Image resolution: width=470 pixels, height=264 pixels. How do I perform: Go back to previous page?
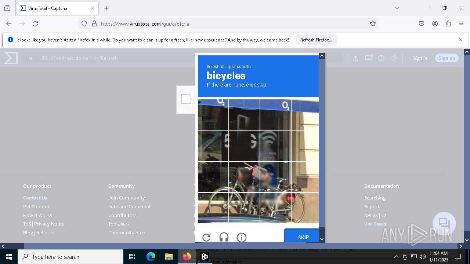(9, 24)
